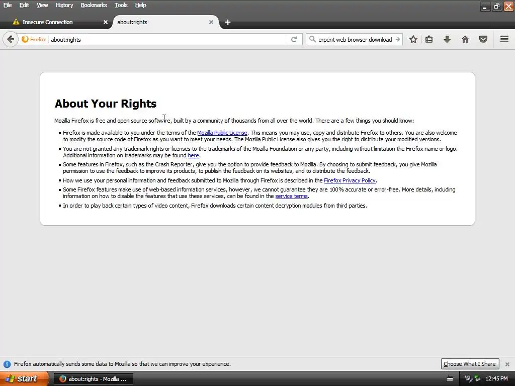Click the info icon in notification bar
Screen dimensions: 515x386
point(7,364)
